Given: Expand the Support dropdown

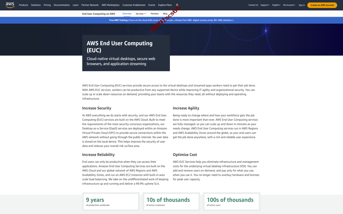Looking at the screenshot, I should point(265,5).
